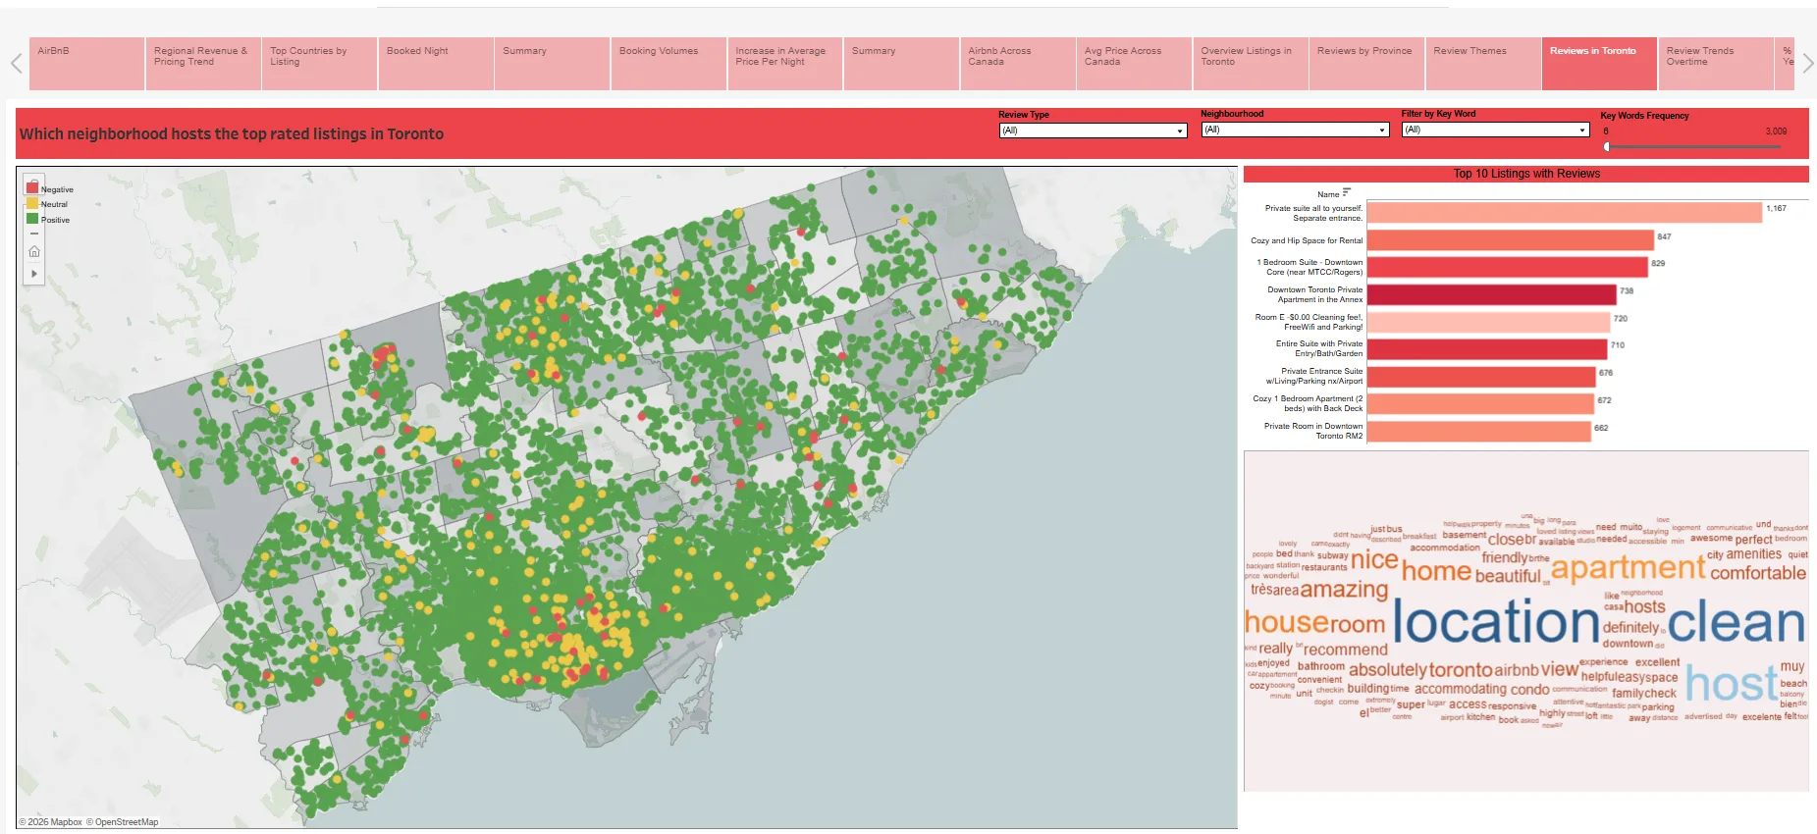Select the red Negative legend swatch
Image resolution: width=1817 pixels, height=834 pixels.
click(x=32, y=187)
